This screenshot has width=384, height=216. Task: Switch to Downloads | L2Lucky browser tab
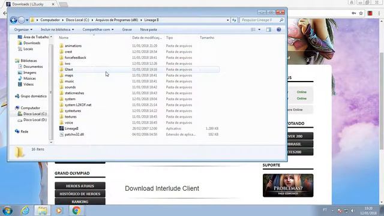(x=31, y=4)
